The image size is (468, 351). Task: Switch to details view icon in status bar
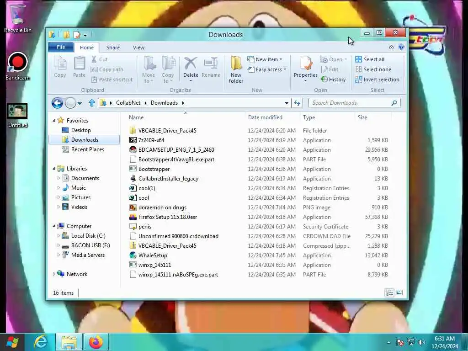(x=389, y=292)
